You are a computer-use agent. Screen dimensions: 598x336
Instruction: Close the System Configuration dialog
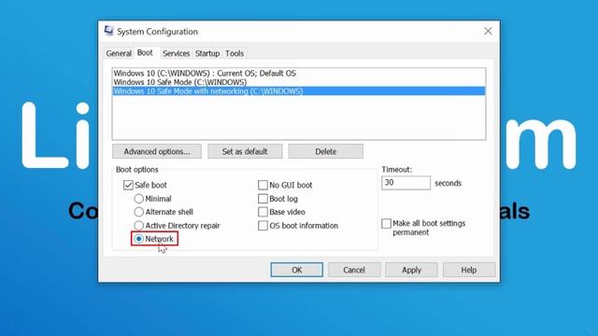click(x=488, y=31)
